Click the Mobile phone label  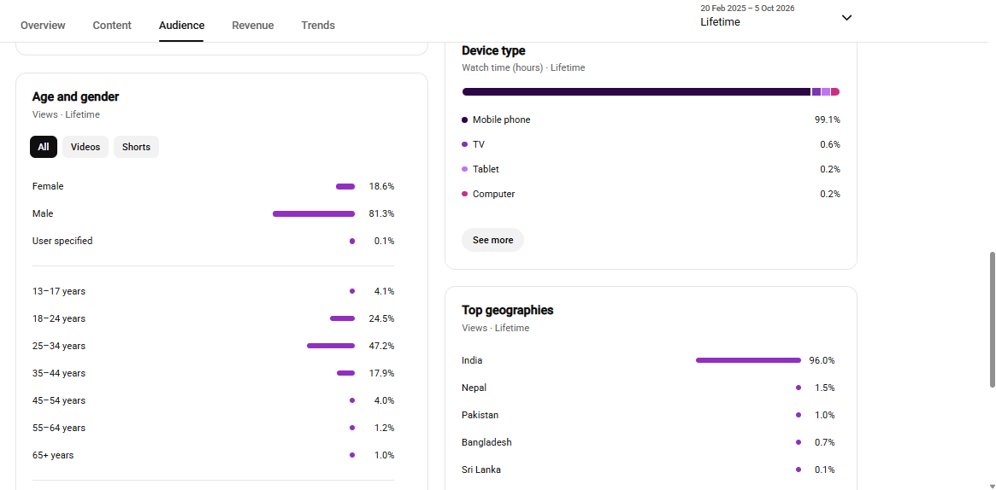coord(502,120)
